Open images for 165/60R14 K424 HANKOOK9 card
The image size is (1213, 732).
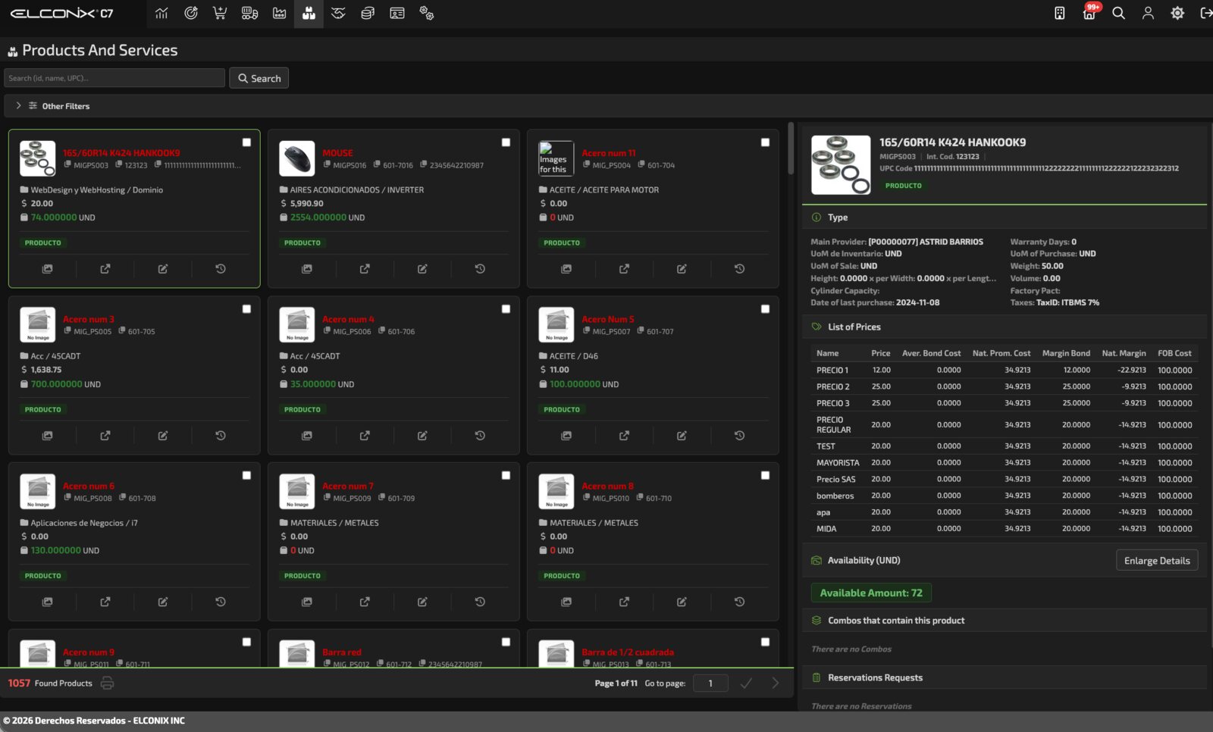[x=47, y=269]
